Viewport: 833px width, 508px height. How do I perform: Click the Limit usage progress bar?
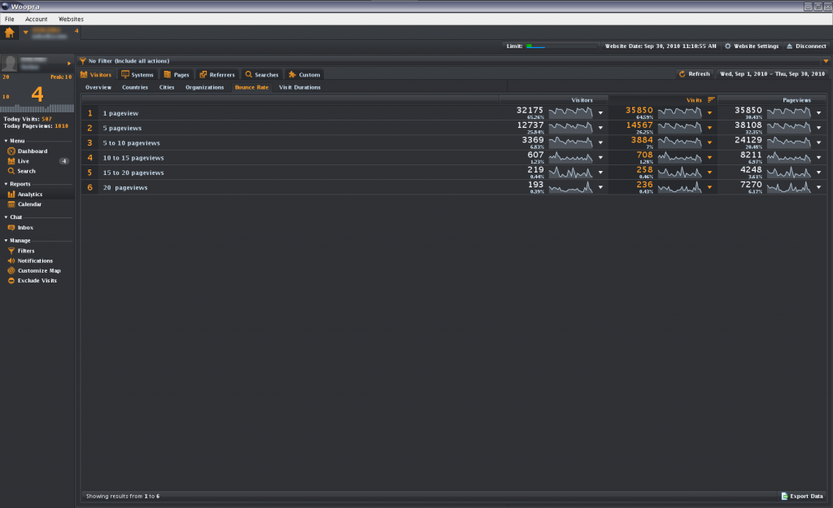click(x=562, y=46)
